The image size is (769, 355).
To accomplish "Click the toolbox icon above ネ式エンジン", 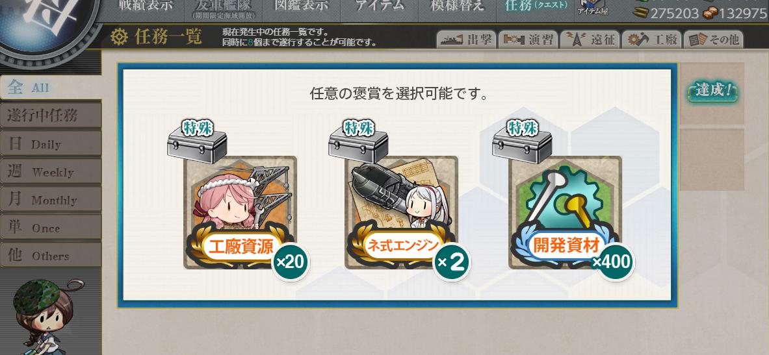I will [x=358, y=142].
